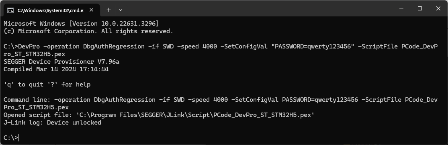This screenshot has width=448, height=145.
Task: Click at the final C:\> prompt cursor
Action: coord(18,138)
